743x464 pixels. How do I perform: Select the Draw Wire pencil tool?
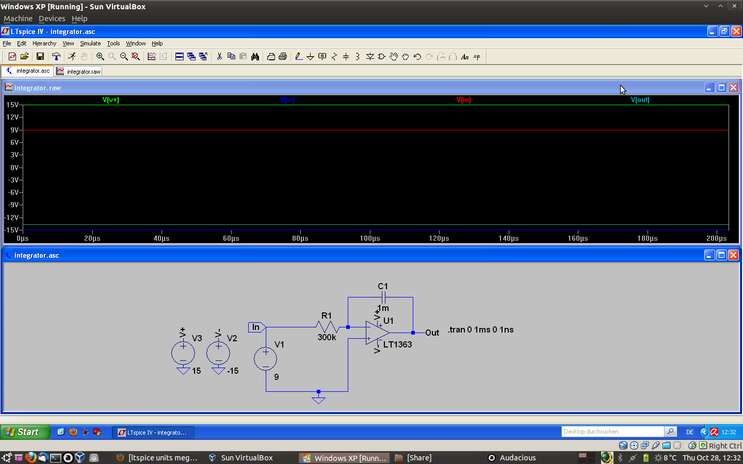[x=298, y=57]
